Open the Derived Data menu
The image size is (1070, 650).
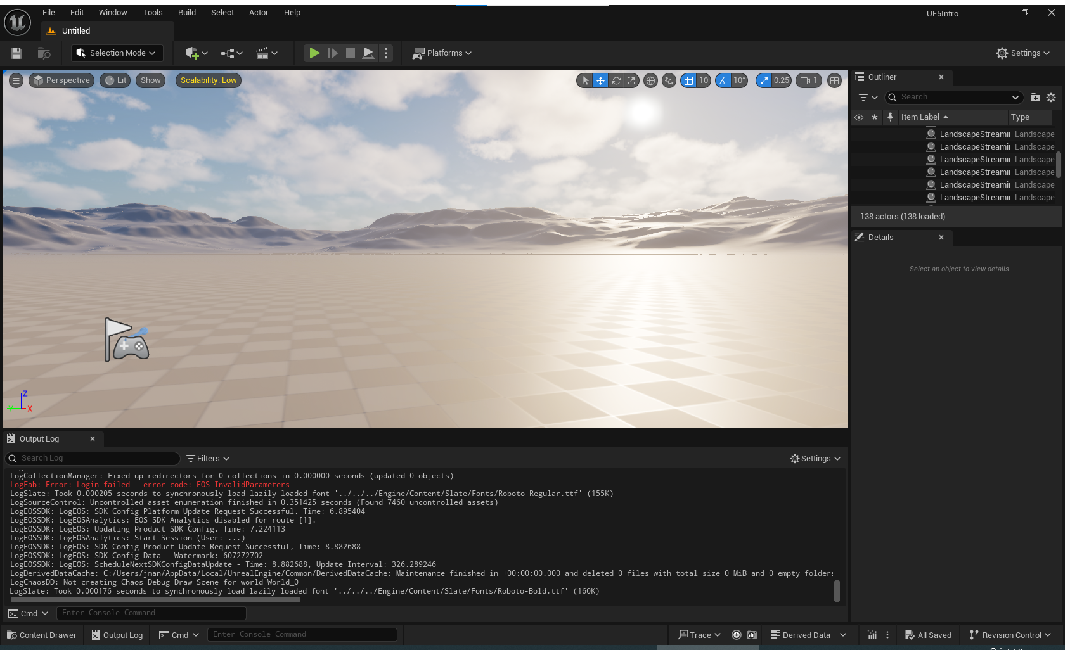808,635
